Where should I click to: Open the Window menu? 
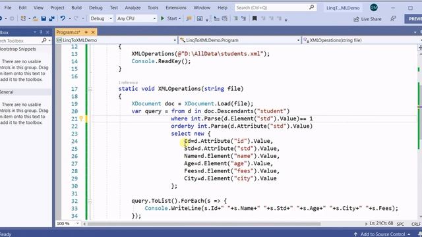point(202,7)
